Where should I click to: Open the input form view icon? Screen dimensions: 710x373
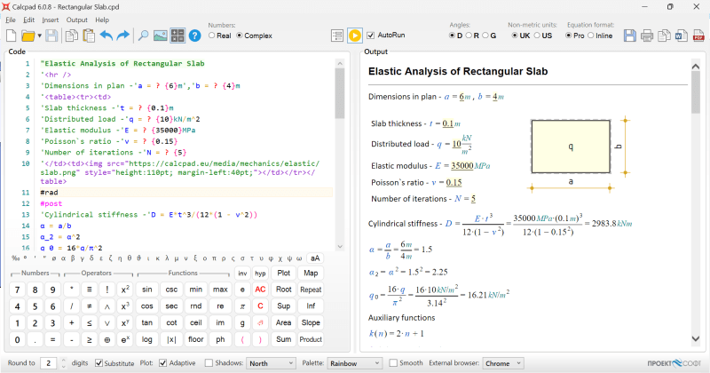(337, 36)
